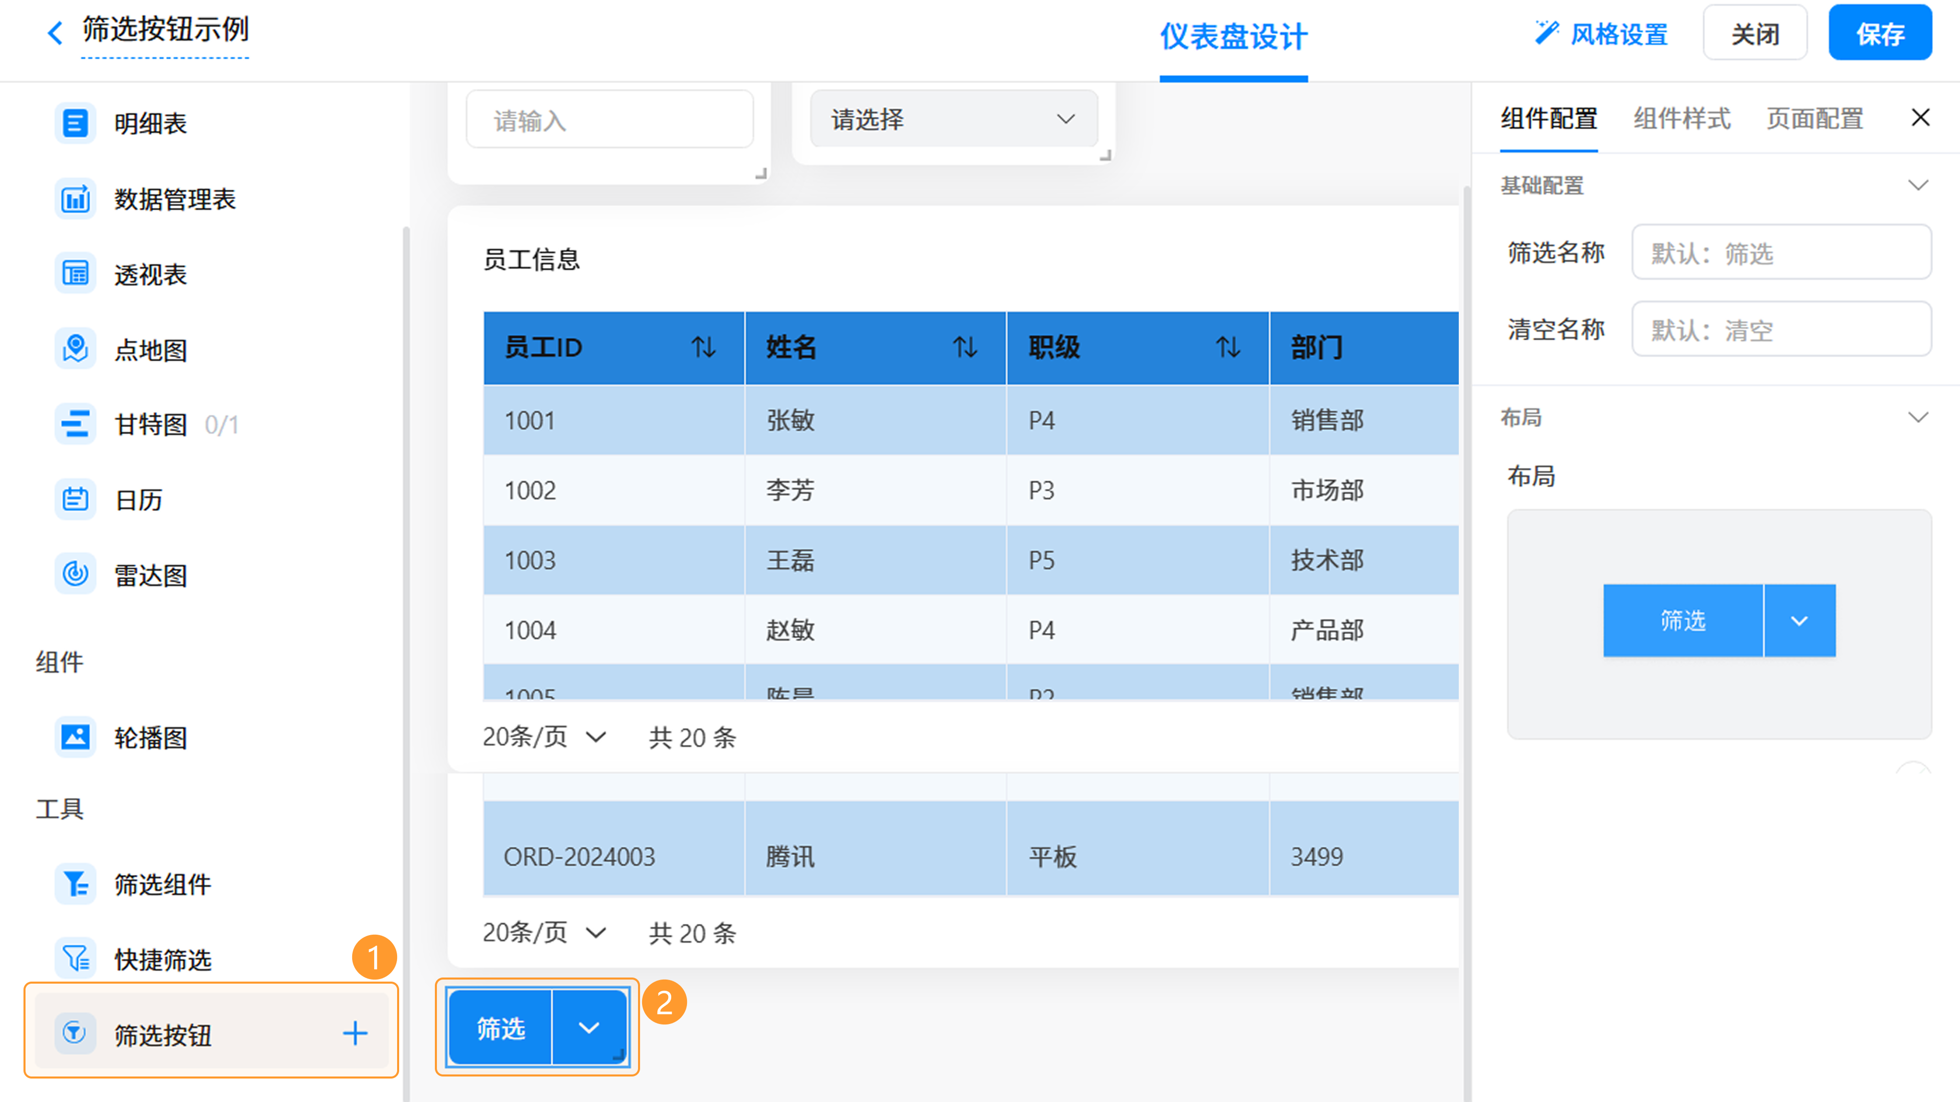Close the right configuration panel

point(1920,117)
